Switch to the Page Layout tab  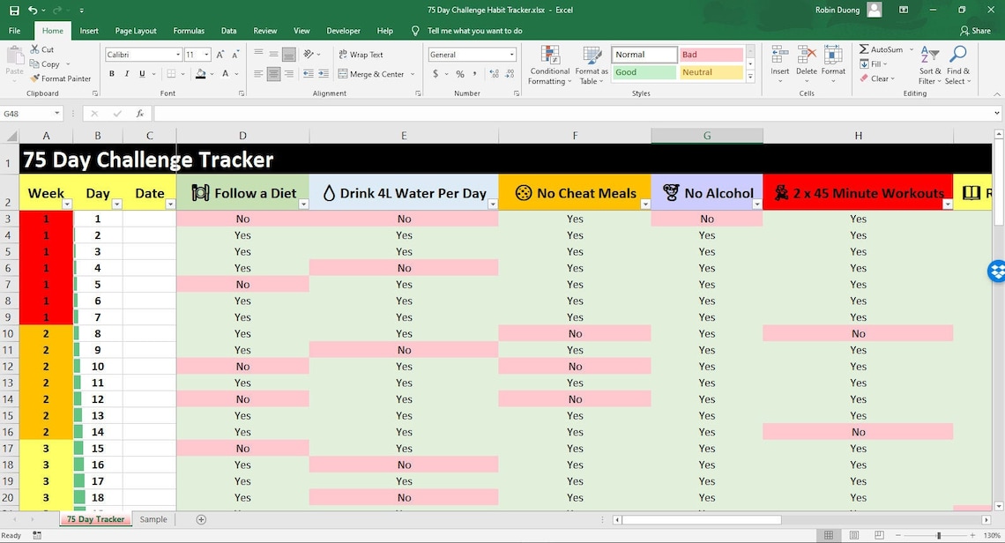tap(136, 31)
